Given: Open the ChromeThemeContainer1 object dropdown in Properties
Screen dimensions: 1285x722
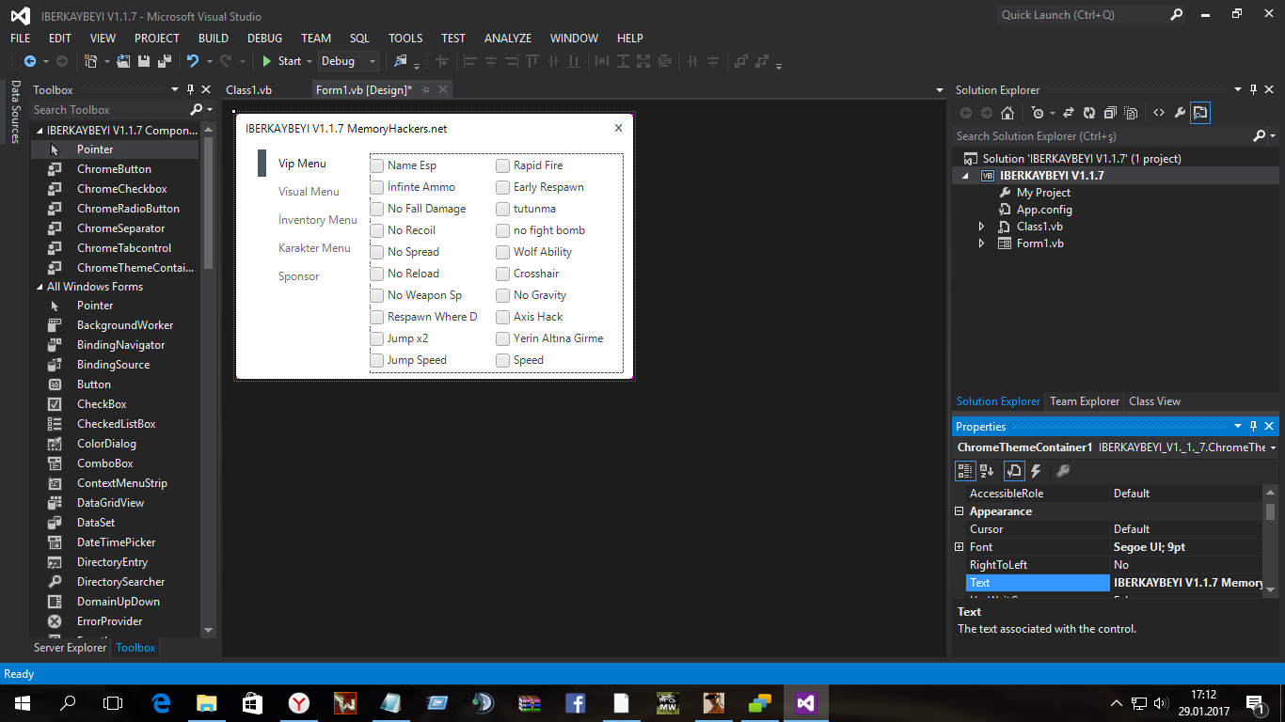Looking at the screenshot, I should (1273, 448).
